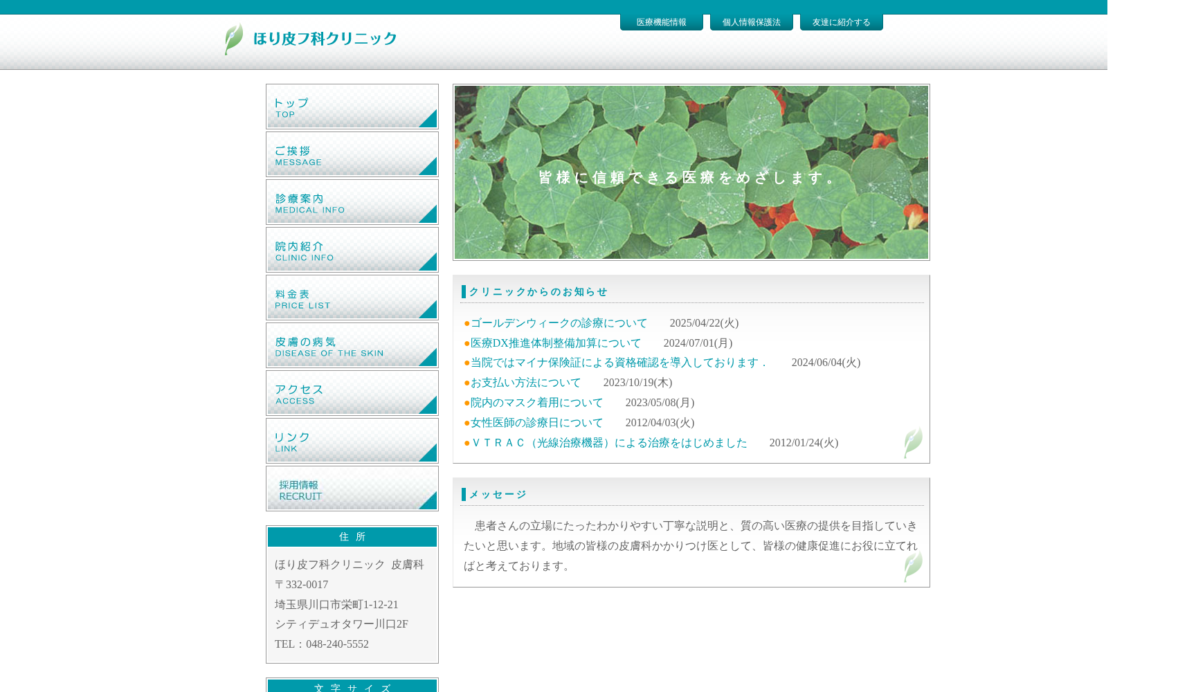Select the 友達に紹介する tab
This screenshot has height=692, width=1196.
pyautogui.click(x=840, y=21)
